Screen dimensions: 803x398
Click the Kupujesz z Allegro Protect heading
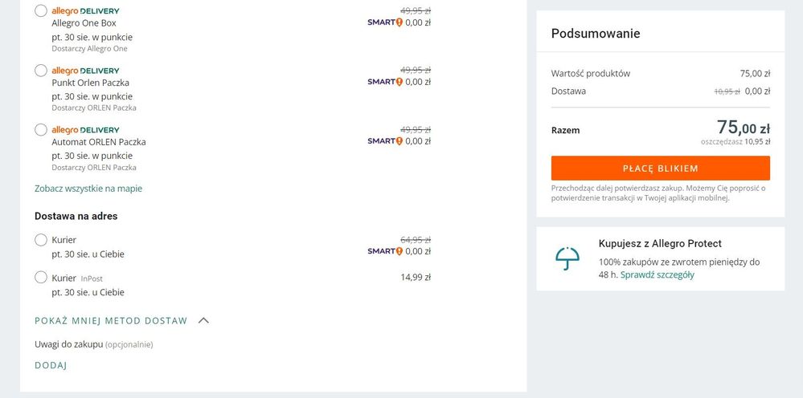point(660,244)
